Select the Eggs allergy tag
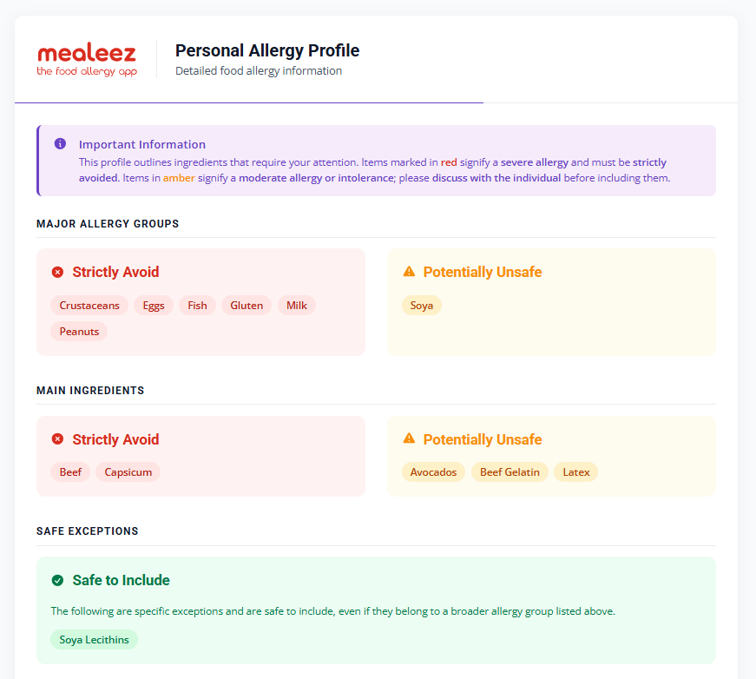This screenshot has height=679, width=756. [154, 306]
